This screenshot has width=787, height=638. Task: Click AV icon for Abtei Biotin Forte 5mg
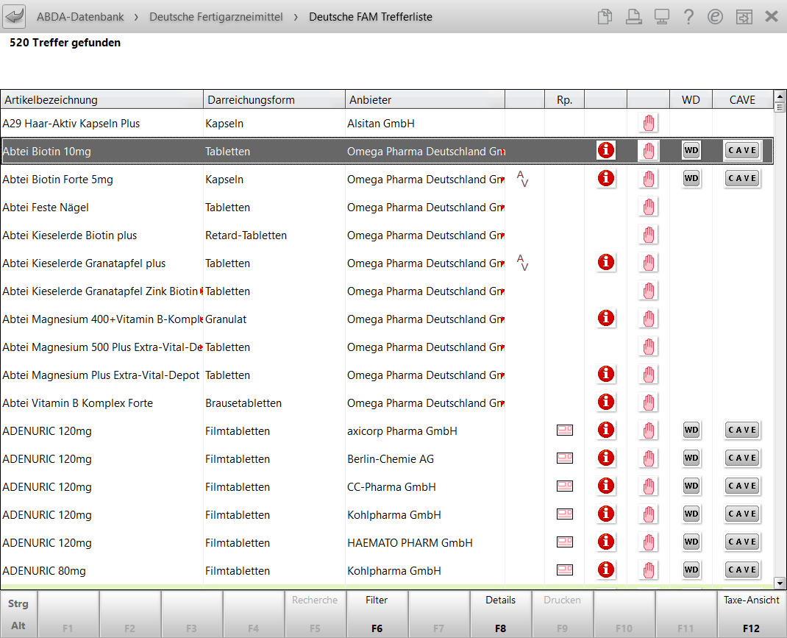pos(523,179)
